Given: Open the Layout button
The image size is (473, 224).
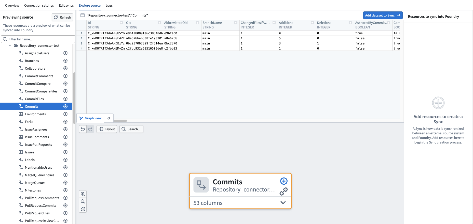Looking at the screenshot, I should point(107,129).
